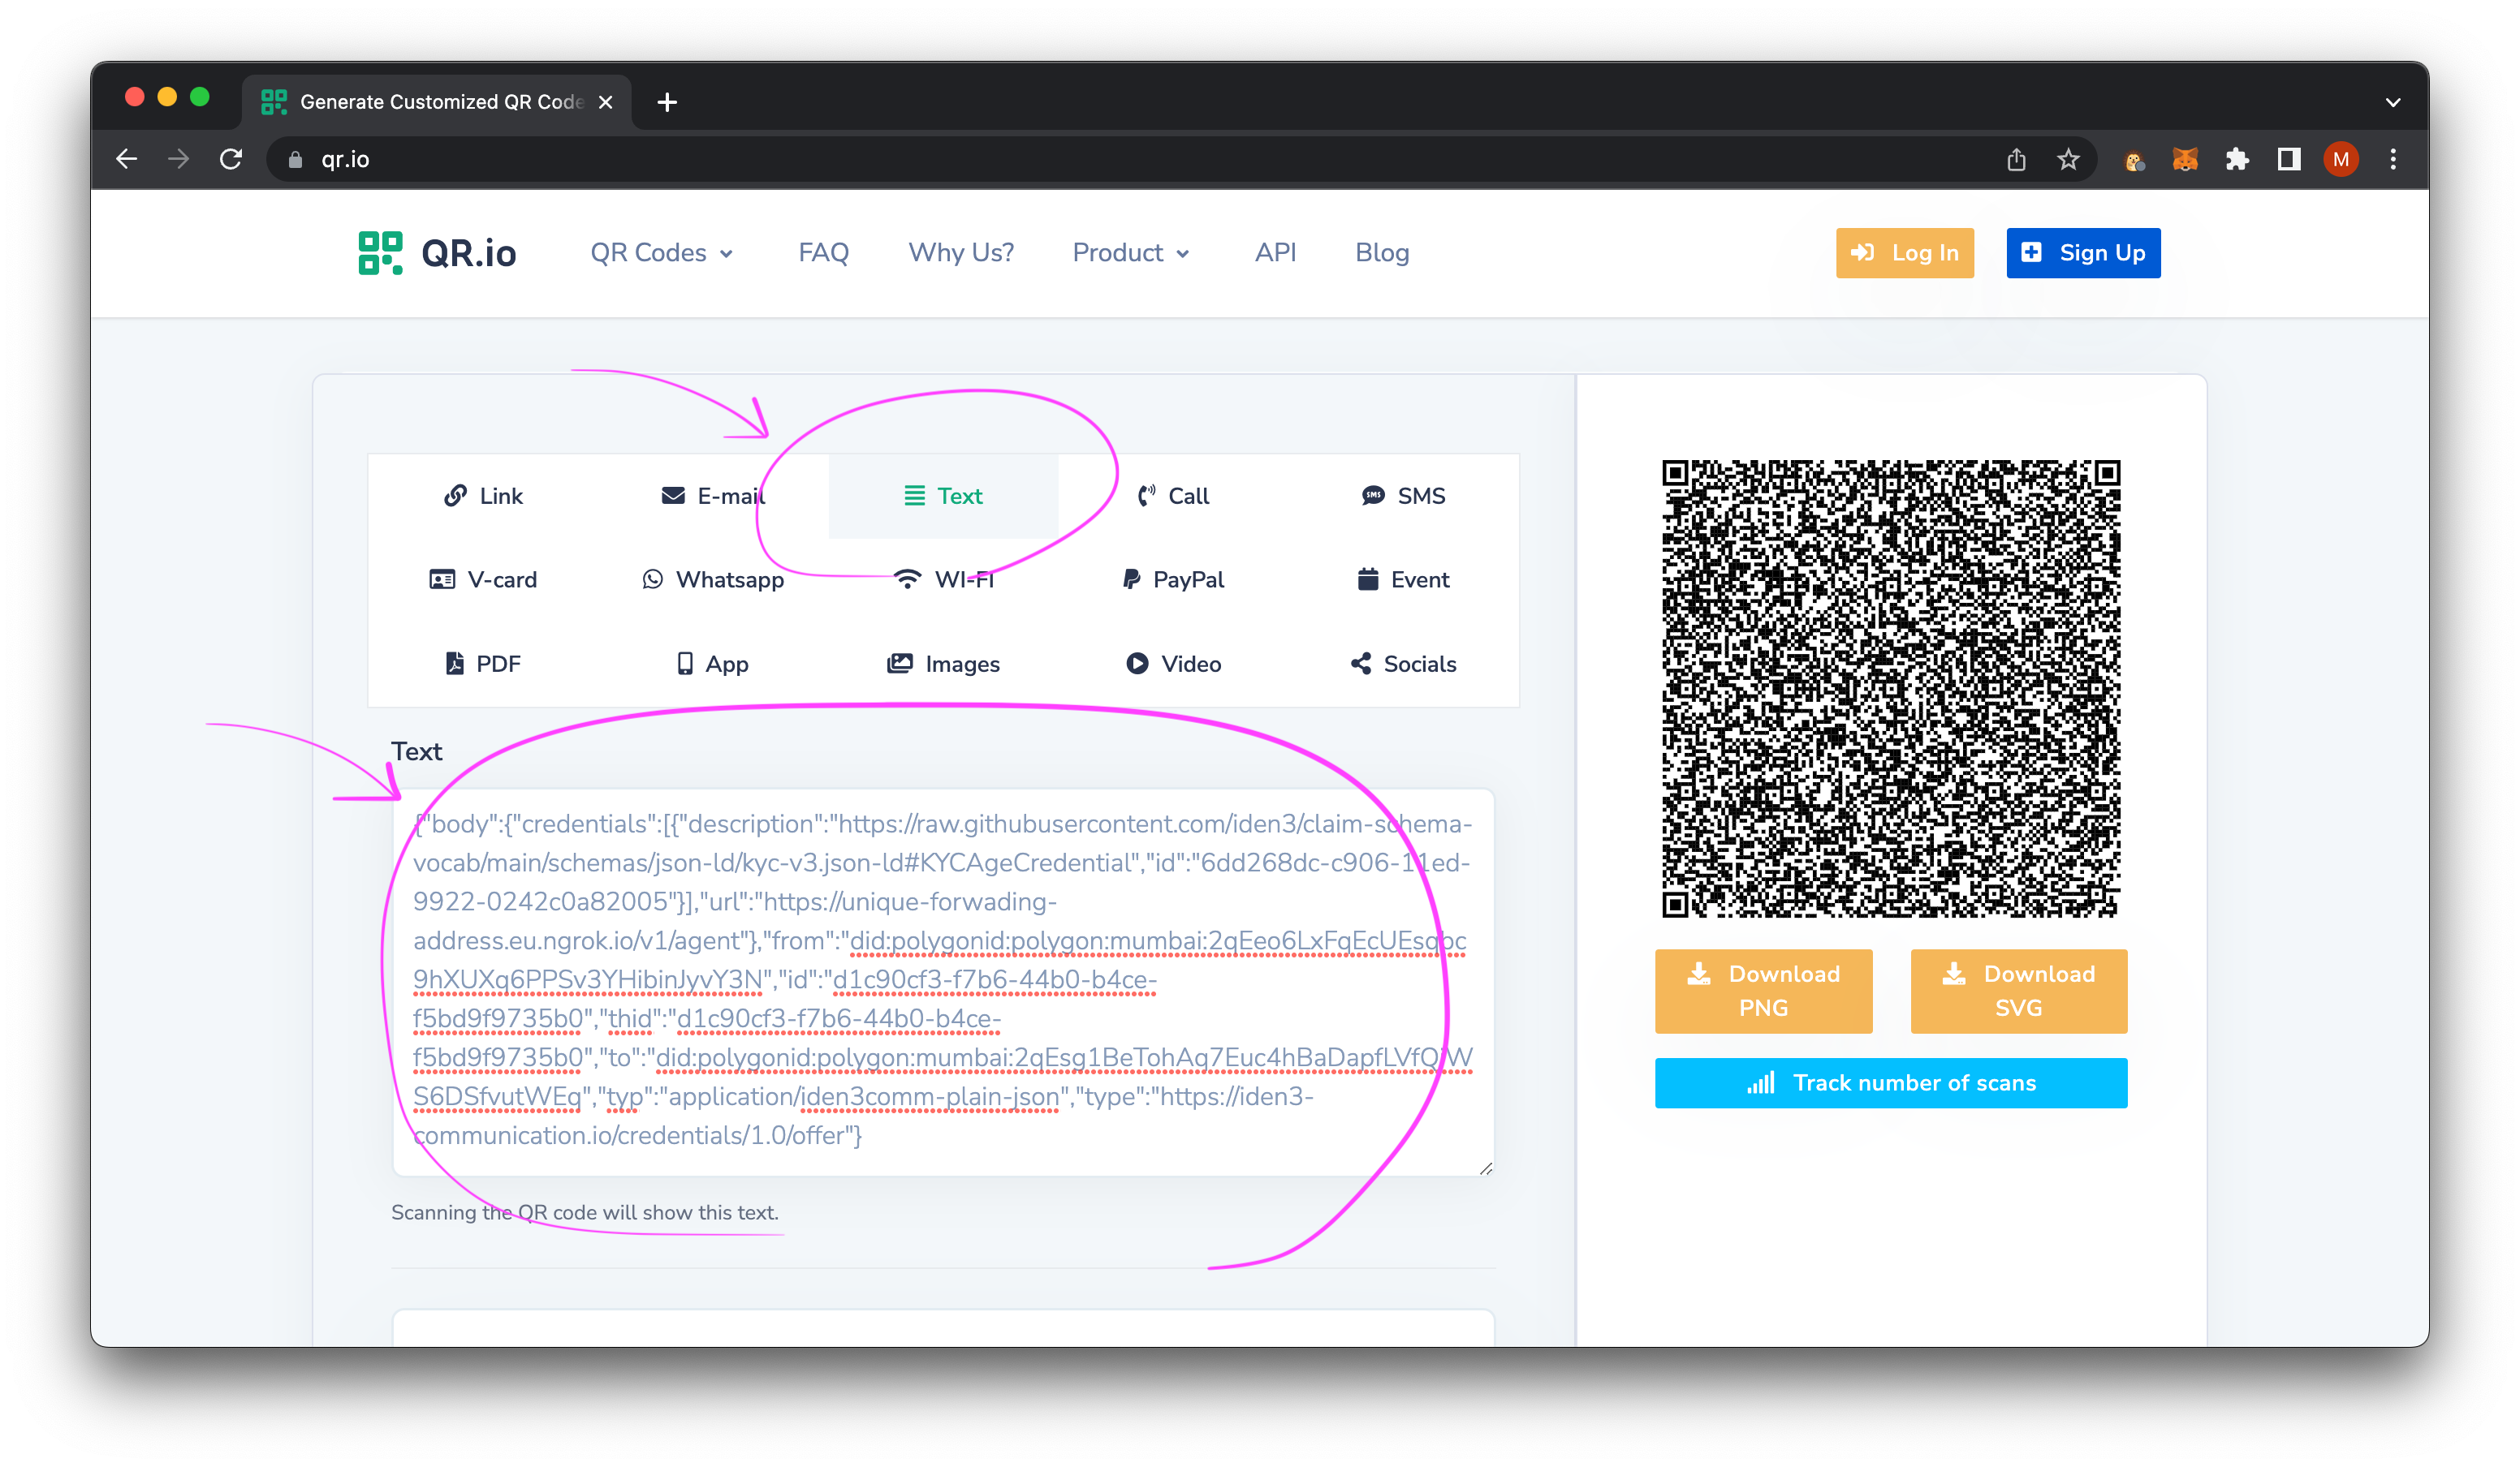Image resolution: width=2520 pixels, height=1467 pixels.
Task: Click the generated QR code image
Action: 1890,687
